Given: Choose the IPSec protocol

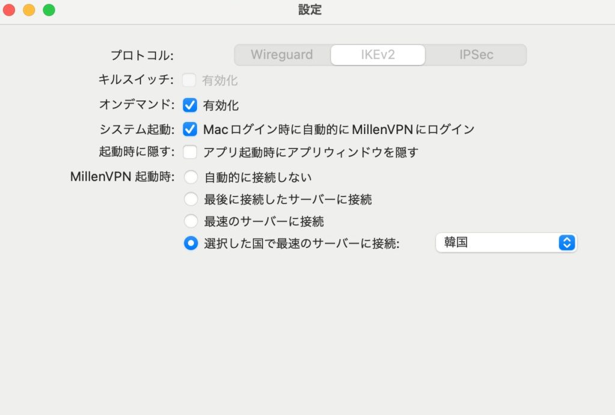Looking at the screenshot, I should coord(475,55).
